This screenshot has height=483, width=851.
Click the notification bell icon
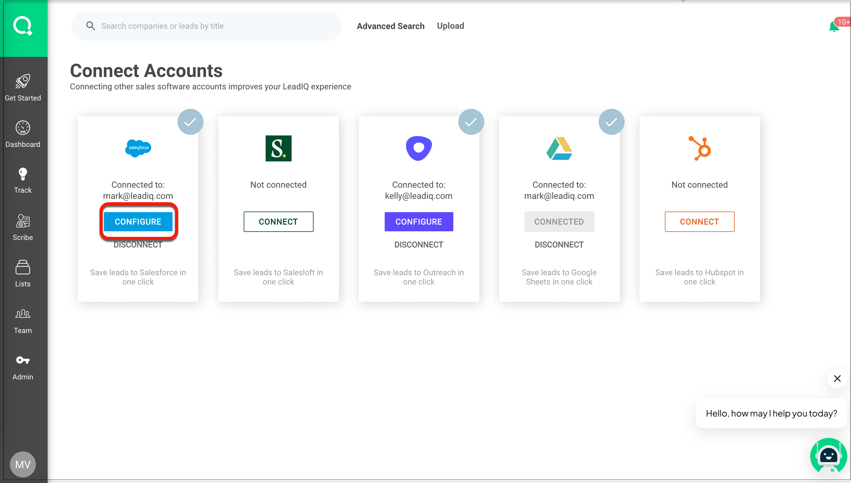[x=834, y=27]
